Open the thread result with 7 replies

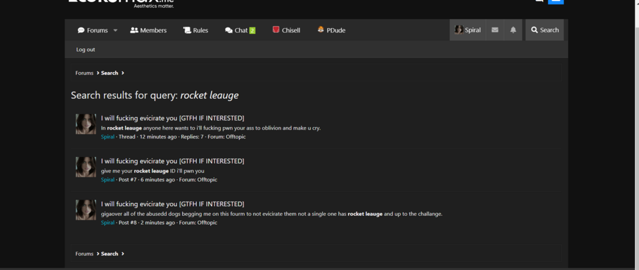point(173,118)
